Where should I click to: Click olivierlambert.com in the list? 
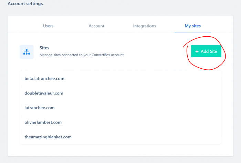coord(43,123)
